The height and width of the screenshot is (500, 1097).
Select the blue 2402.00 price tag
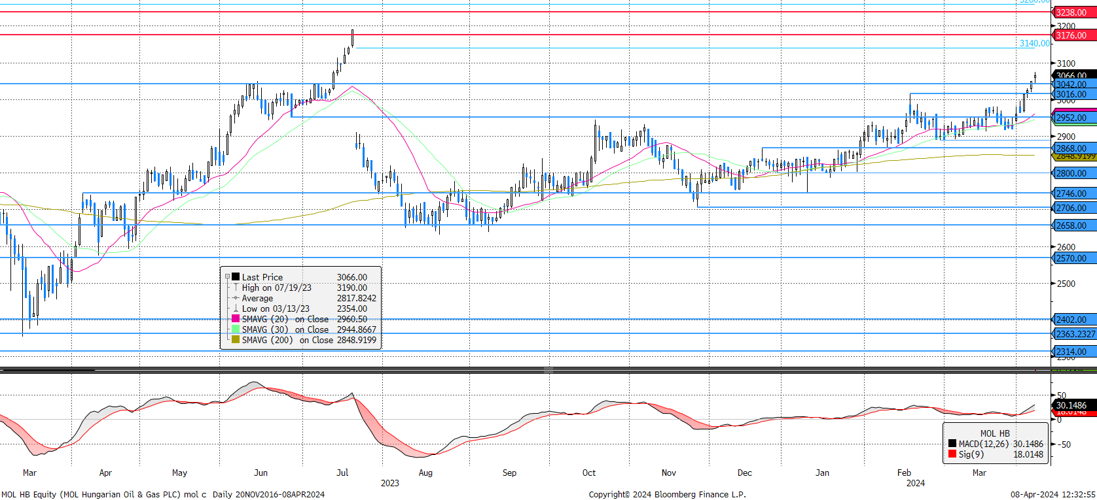tap(1074, 320)
